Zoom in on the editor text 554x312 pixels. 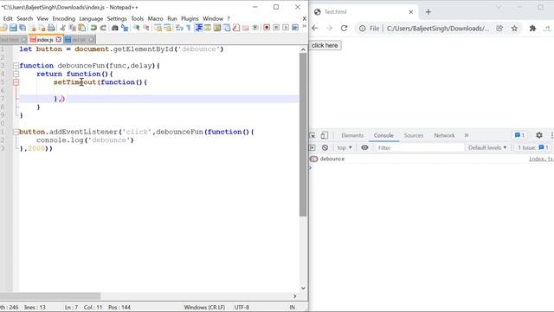(137, 28)
